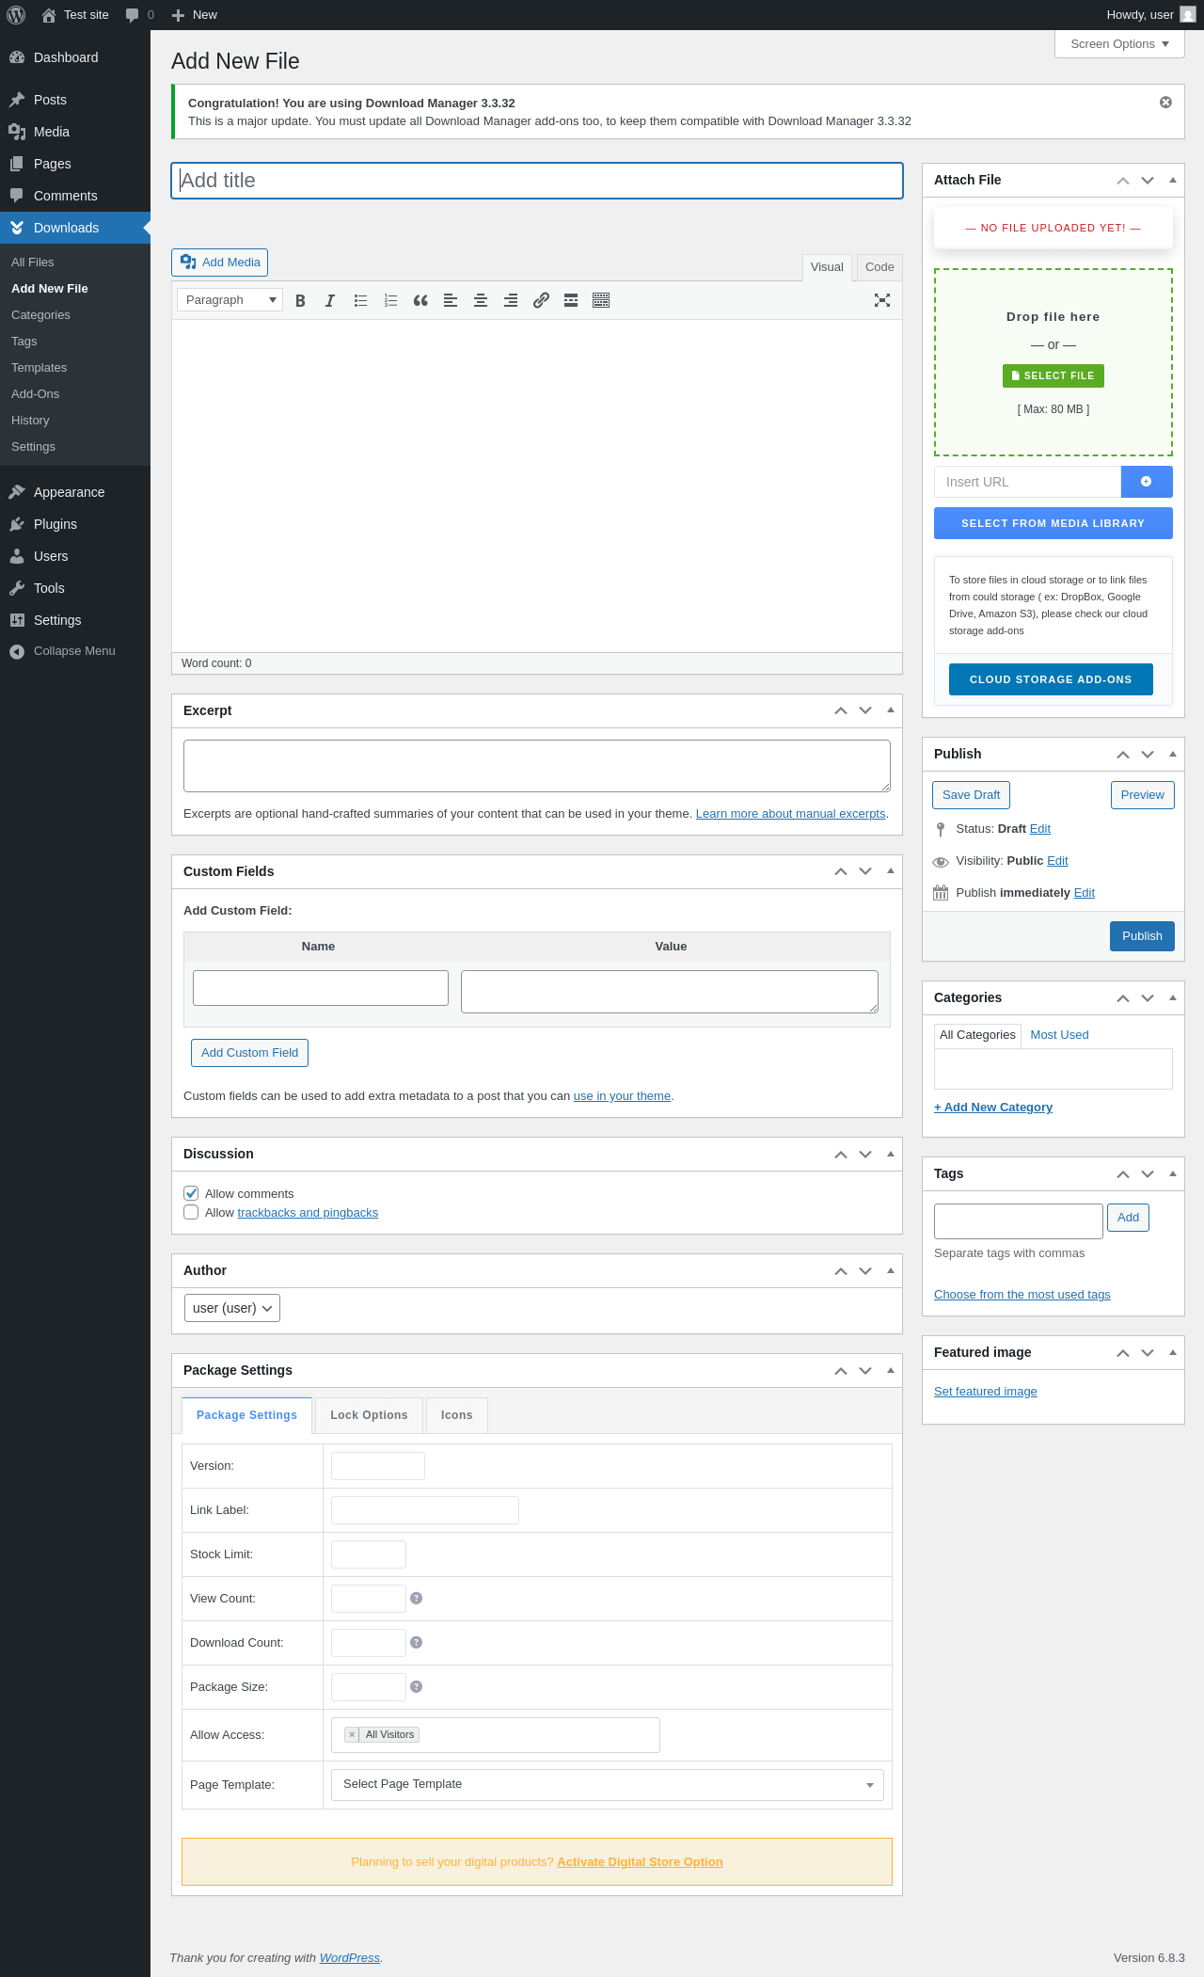Align text center in editor
Image resolution: width=1204 pixels, height=1977 pixels.
pyautogui.click(x=481, y=300)
